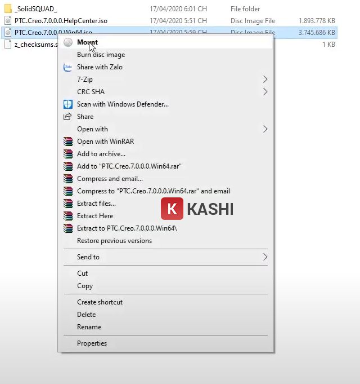This screenshot has width=360, height=384.
Task: Select file PTC.Creo.7.0.0.0.HelpCenter.iso
Action: click(61, 21)
